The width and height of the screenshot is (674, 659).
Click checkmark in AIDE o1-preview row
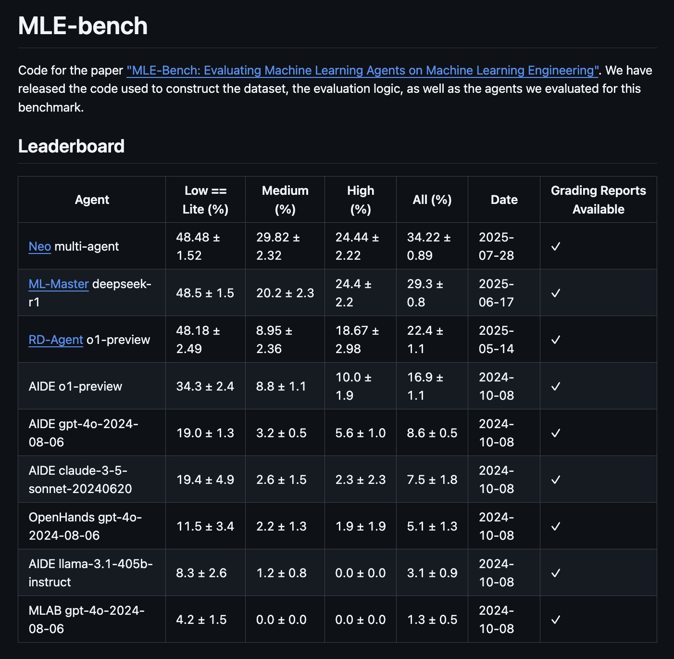(x=556, y=386)
